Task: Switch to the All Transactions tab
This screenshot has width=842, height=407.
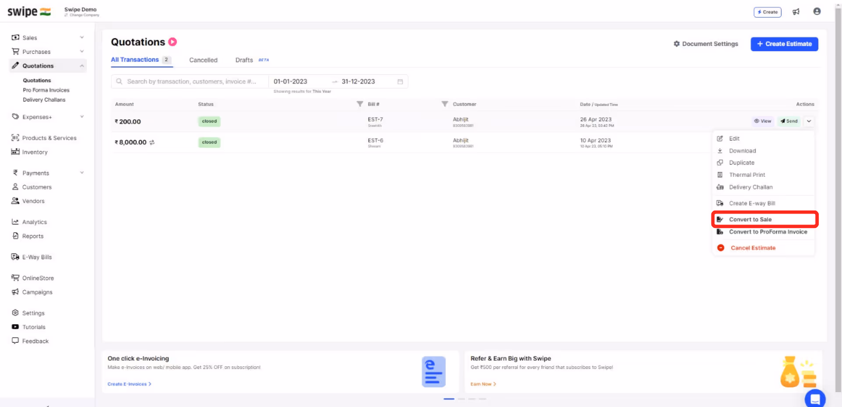Action: click(141, 60)
